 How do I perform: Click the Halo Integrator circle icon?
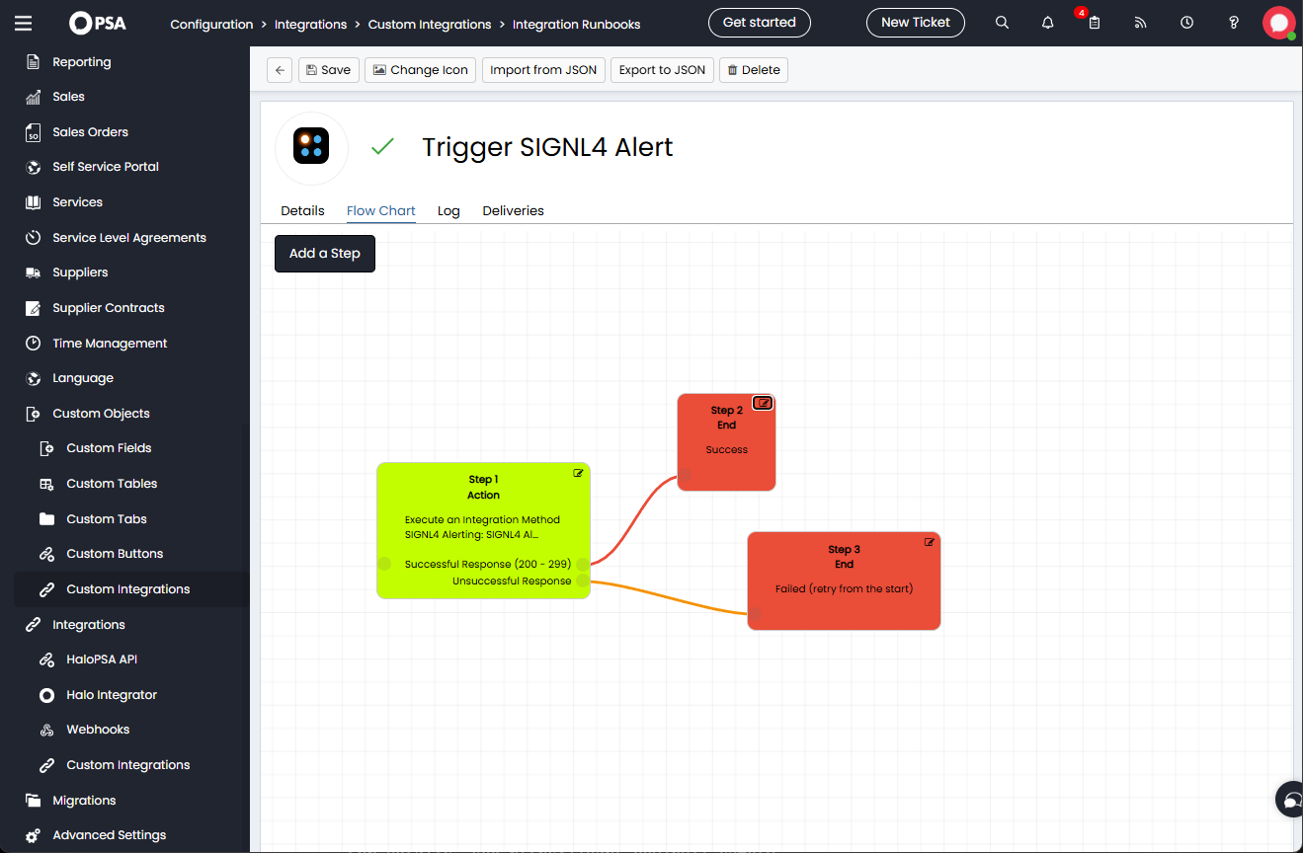click(x=46, y=695)
